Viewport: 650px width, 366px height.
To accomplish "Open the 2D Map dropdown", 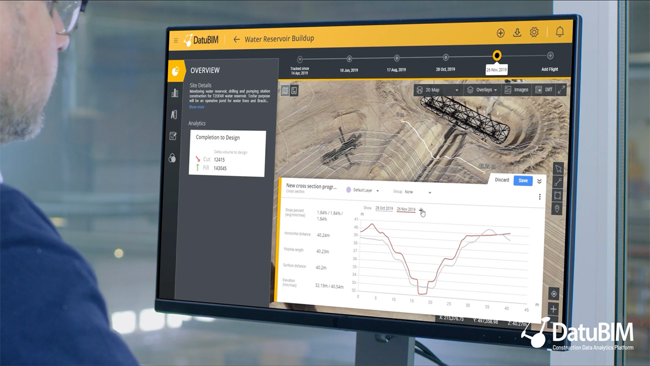I will pos(437,90).
